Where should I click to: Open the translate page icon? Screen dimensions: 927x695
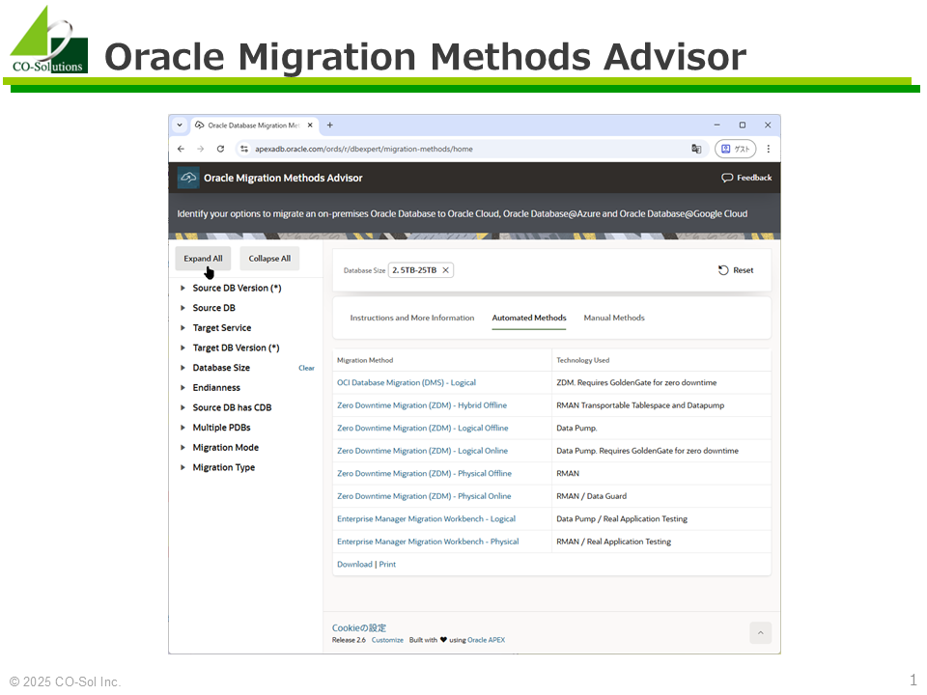coord(696,149)
